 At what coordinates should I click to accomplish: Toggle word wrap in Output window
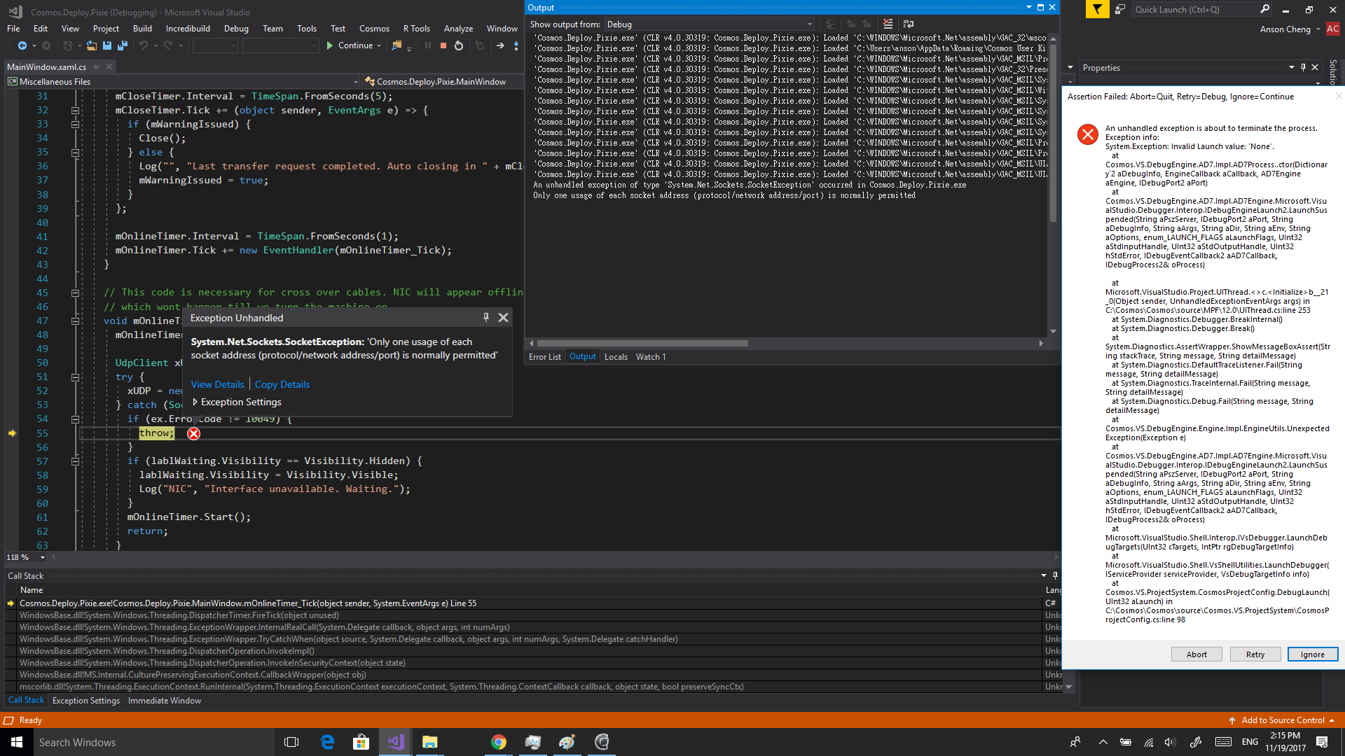(x=909, y=24)
